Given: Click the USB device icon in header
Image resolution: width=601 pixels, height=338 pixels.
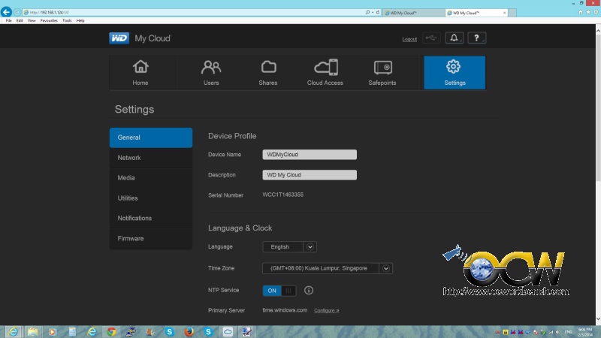Looking at the screenshot, I should pyautogui.click(x=431, y=38).
